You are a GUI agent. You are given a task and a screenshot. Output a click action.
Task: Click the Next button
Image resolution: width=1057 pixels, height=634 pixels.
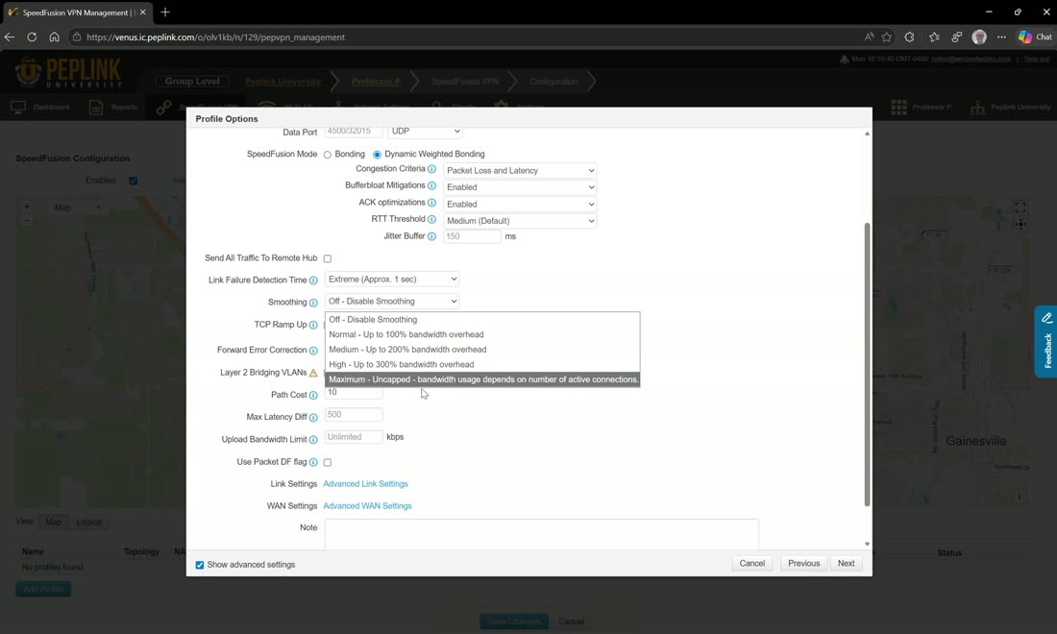(x=846, y=563)
